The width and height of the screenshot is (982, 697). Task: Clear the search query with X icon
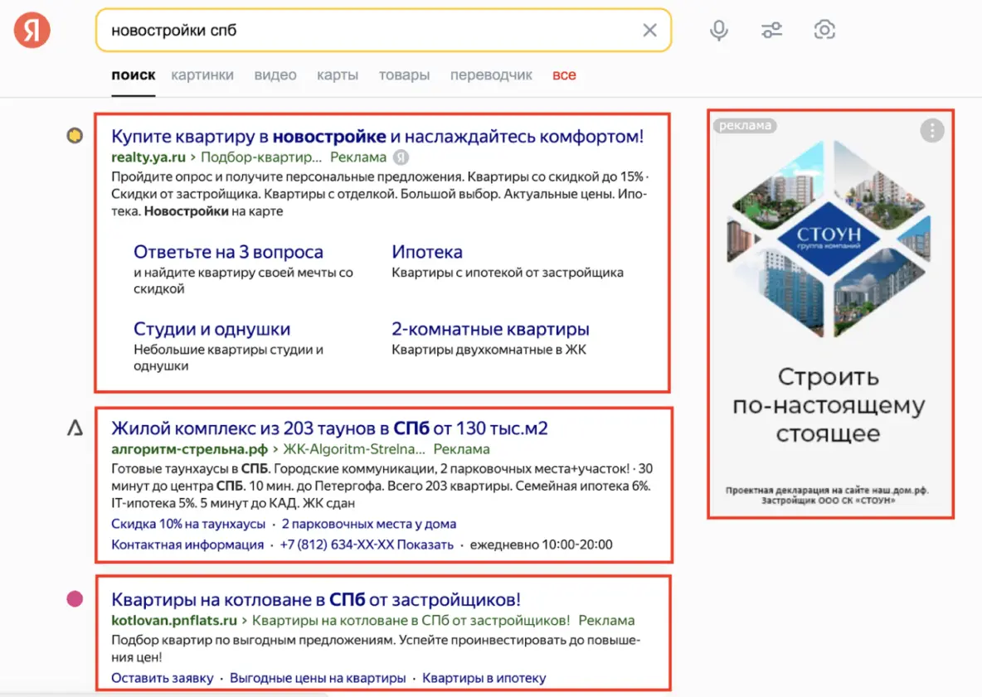(649, 31)
